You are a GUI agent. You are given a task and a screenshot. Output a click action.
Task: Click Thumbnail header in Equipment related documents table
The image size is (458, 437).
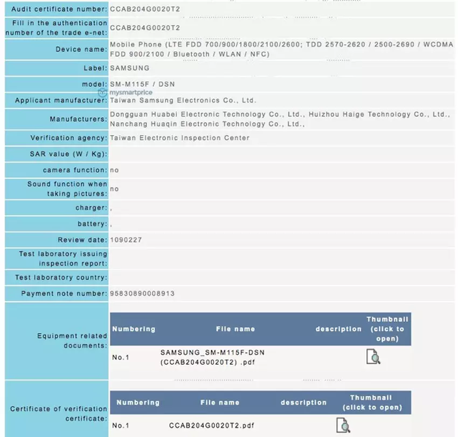[387, 329]
